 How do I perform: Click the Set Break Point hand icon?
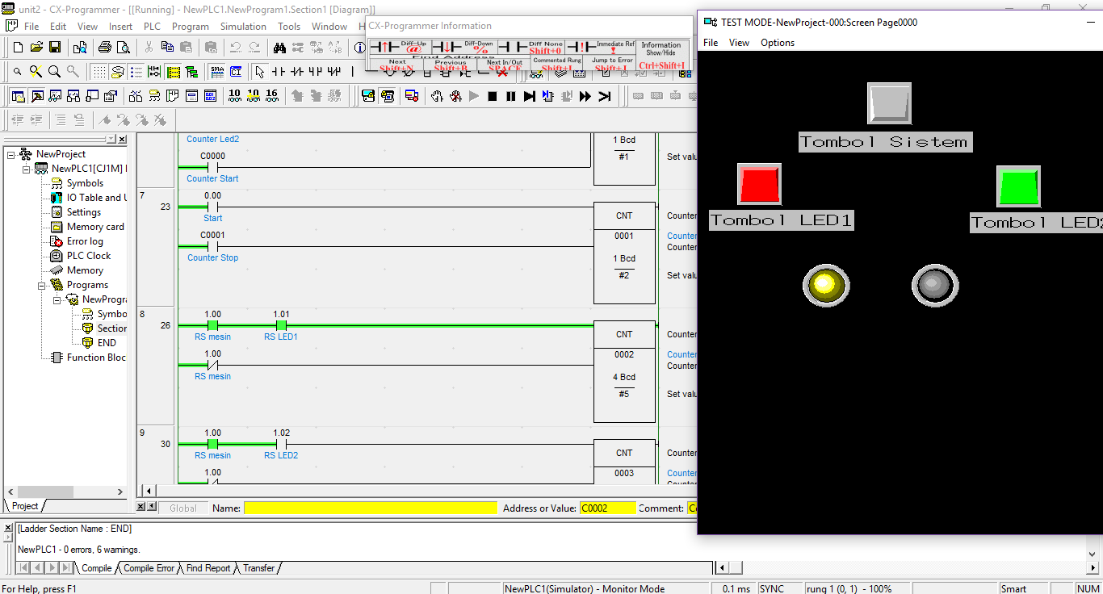pyautogui.click(x=437, y=96)
